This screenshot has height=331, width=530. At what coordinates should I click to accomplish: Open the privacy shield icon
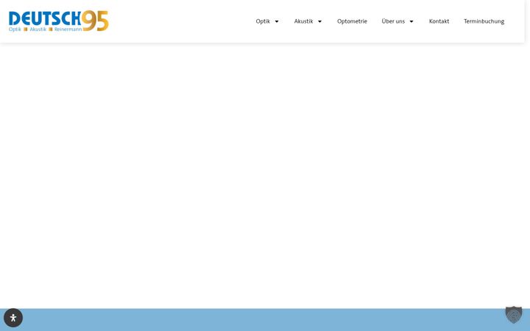point(514,315)
